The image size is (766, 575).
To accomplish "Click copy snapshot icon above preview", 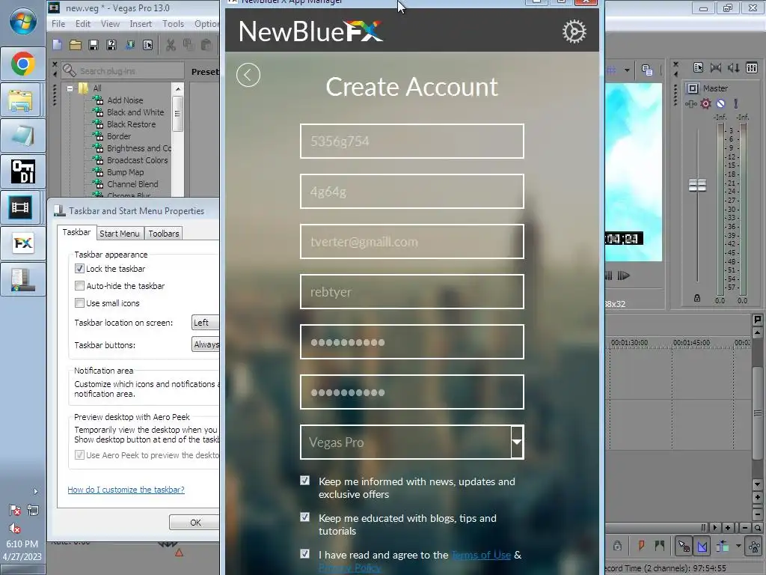I will 647,70.
